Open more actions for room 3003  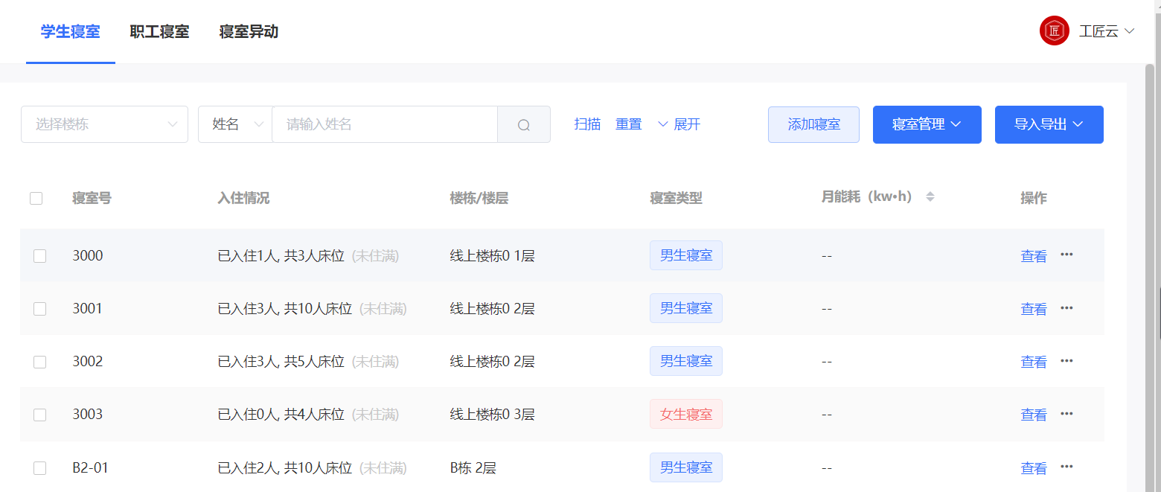point(1066,413)
